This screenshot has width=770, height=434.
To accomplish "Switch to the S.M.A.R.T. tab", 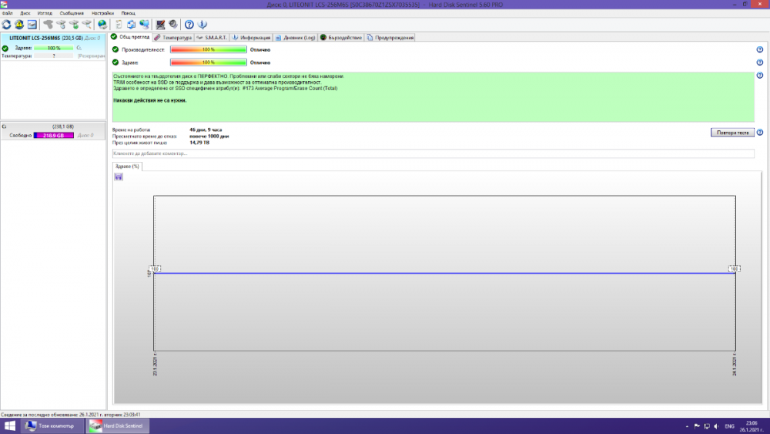I will tap(210, 37).
